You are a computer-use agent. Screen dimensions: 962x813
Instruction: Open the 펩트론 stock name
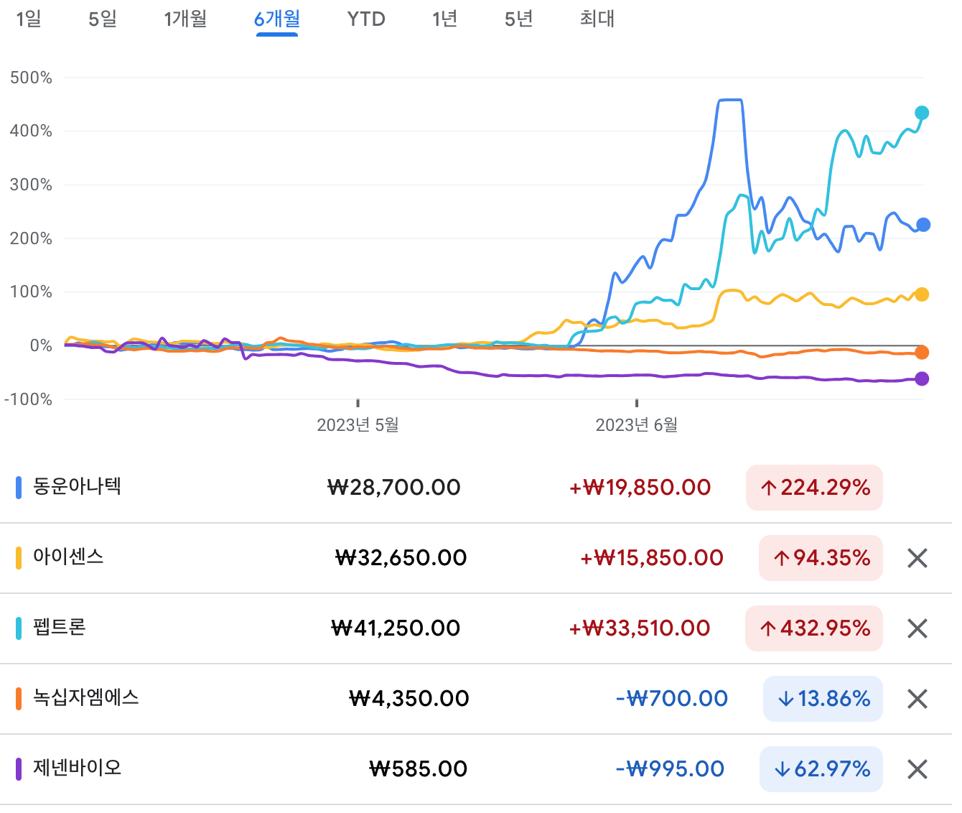tap(60, 627)
